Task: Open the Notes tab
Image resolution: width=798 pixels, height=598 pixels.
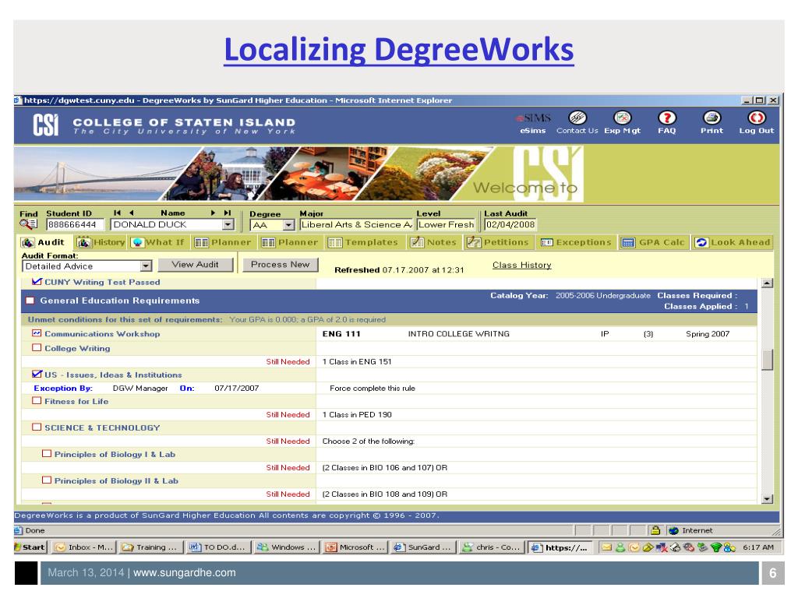Action: click(x=434, y=243)
